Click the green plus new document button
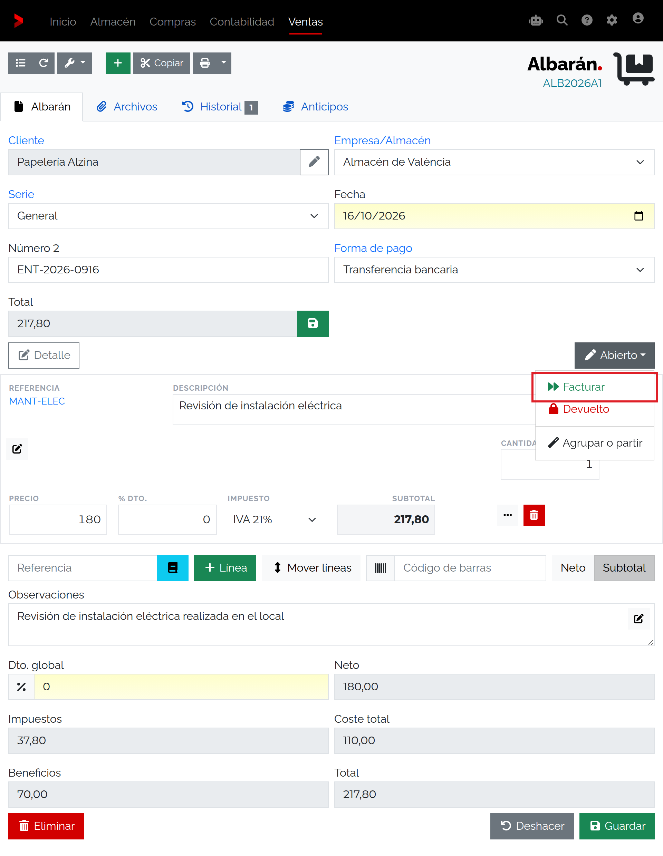Viewport: 663px width, 856px height. (118, 63)
